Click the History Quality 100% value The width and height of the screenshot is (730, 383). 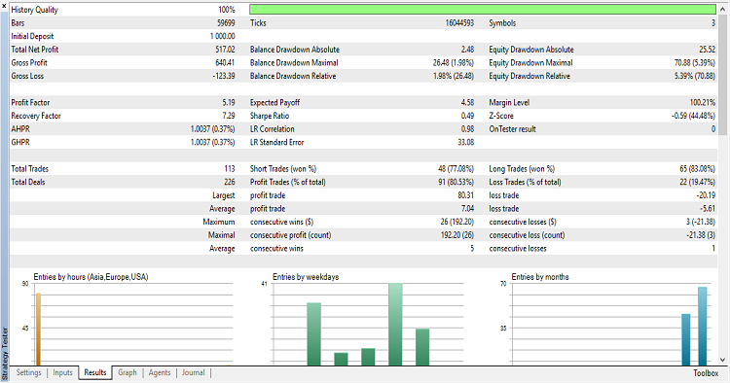(227, 10)
